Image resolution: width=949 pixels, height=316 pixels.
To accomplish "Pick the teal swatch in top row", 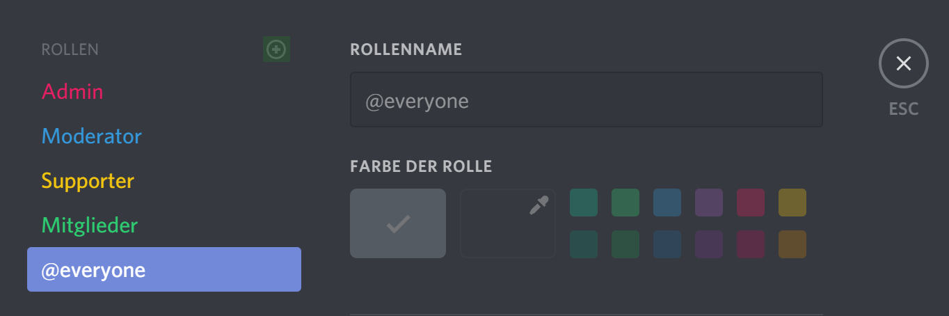I will tap(584, 203).
